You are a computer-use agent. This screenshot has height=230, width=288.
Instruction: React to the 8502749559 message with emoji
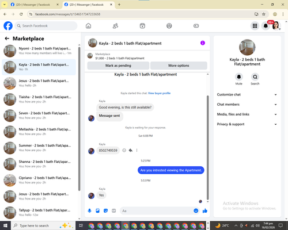(124, 150)
